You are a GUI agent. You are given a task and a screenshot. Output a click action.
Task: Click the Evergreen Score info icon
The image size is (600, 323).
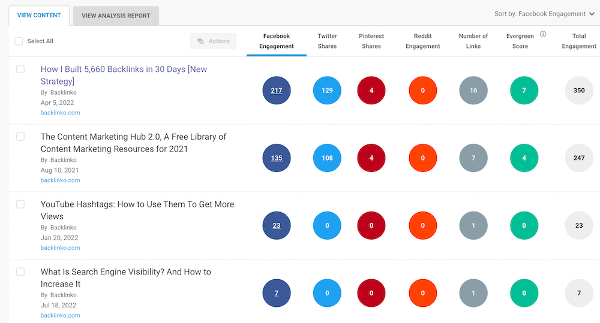(543, 34)
